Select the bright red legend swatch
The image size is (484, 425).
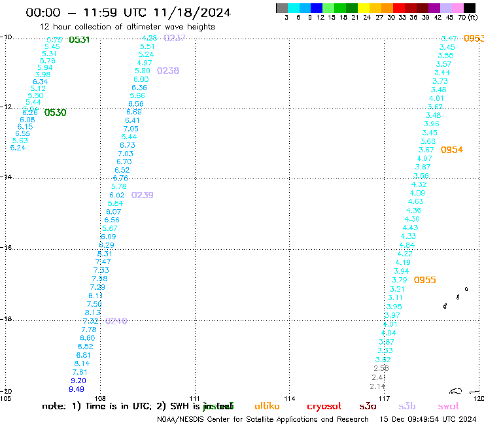(398, 8)
